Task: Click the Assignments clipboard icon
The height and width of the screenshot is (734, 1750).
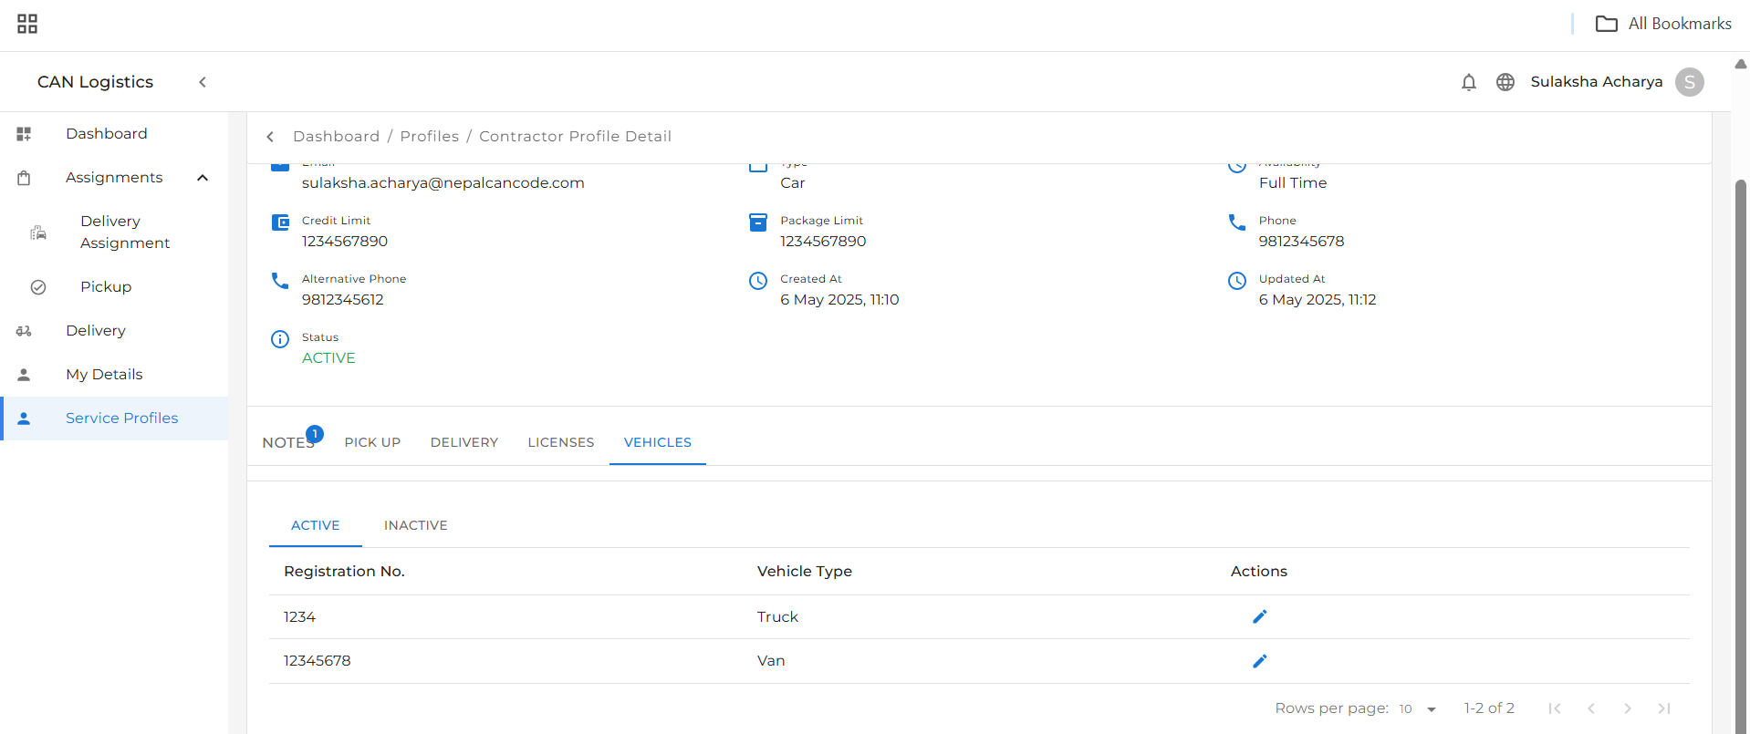Action: point(24,178)
